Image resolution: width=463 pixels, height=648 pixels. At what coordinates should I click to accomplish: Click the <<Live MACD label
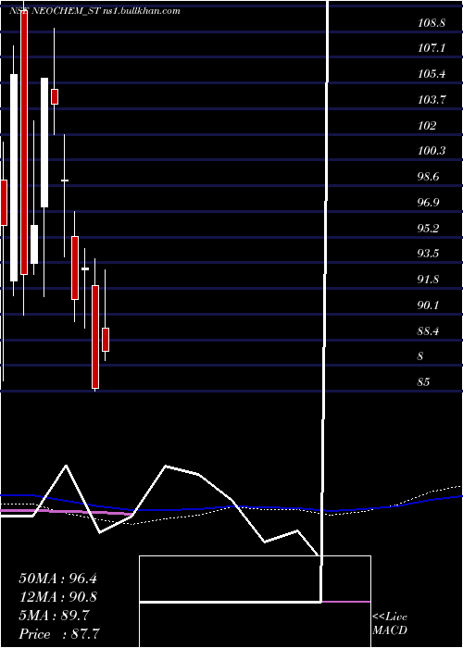click(390, 624)
